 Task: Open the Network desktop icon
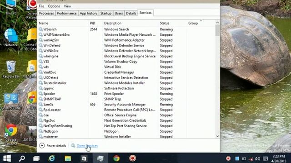pyautogui.click(x=11, y=38)
